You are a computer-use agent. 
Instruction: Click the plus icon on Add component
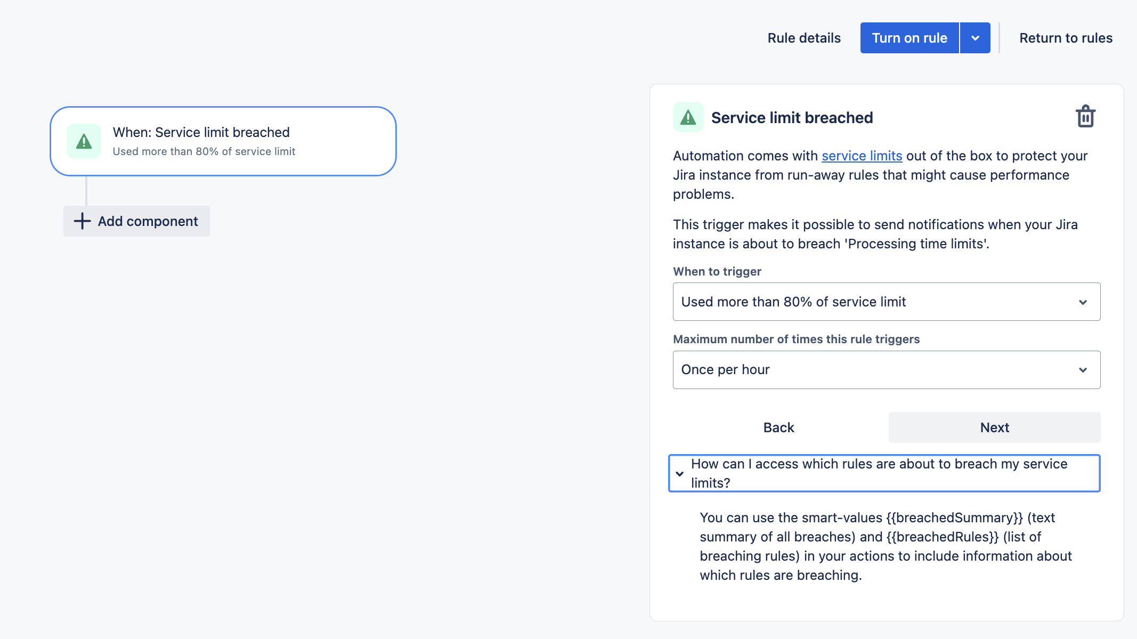(82, 221)
